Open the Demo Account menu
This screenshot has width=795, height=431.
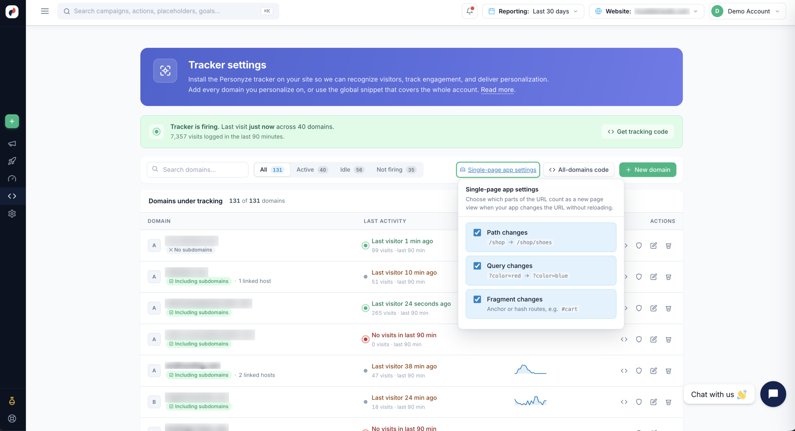pos(747,11)
